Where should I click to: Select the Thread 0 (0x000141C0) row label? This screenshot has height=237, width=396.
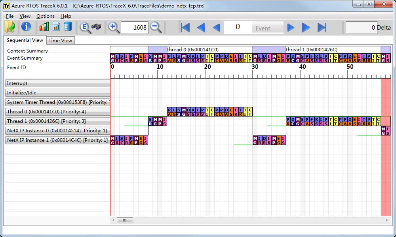click(x=57, y=111)
